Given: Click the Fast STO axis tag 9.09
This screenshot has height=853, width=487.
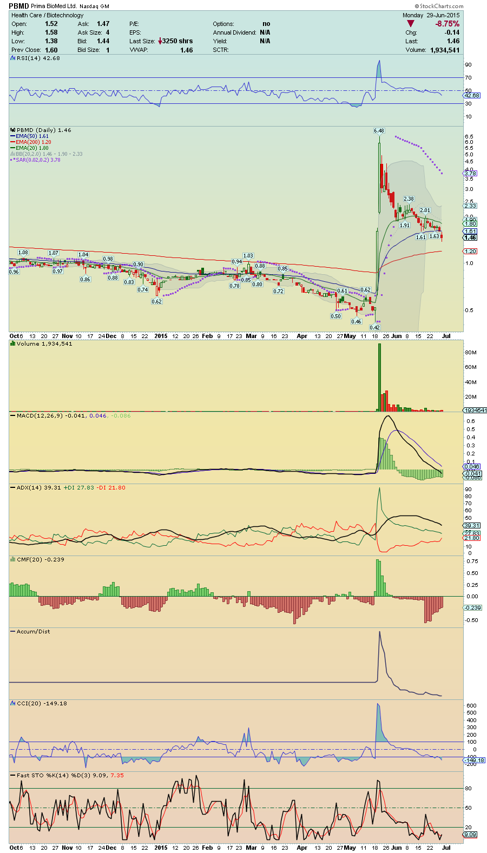Looking at the screenshot, I should (471, 834).
